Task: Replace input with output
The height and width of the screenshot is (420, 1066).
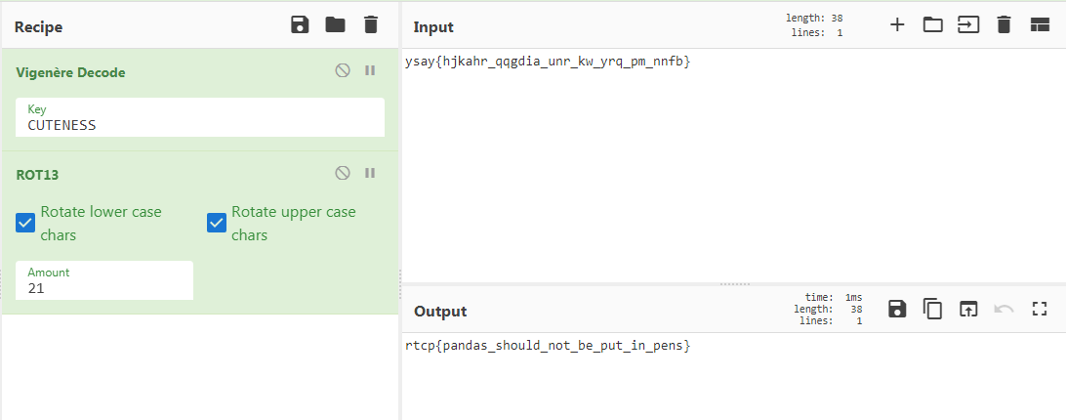Action: (x=968, y=309)
